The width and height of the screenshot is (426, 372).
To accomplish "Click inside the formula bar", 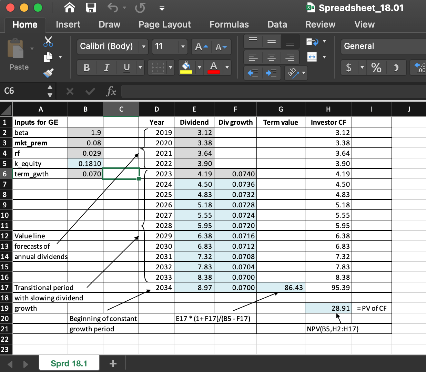I will pos(241,91).
